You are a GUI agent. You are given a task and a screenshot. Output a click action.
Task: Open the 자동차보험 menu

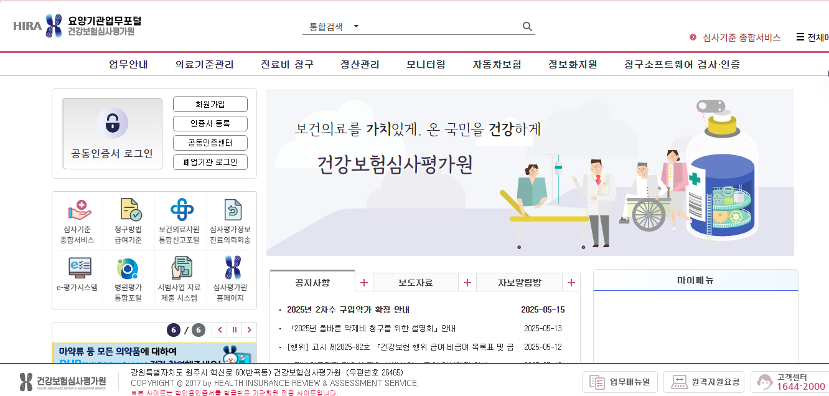click(497, 64)
